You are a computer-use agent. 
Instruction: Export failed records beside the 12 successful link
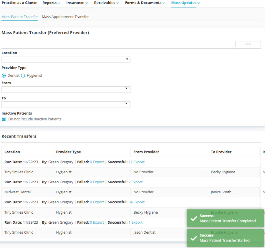pyautogui.click(x=97, y=162)
